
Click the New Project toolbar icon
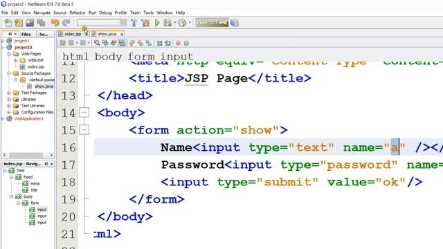pyautogui.click(x=19, y=23)
